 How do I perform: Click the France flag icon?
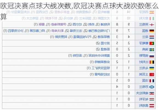[x=152, y=81]
